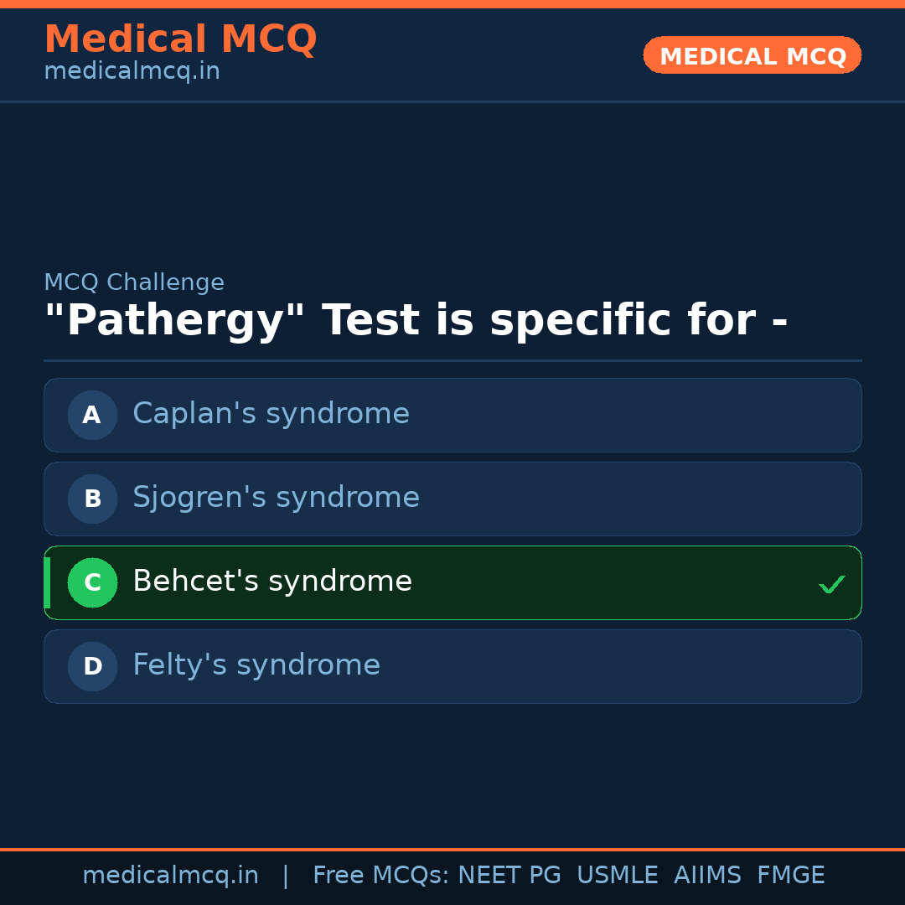Screen dimensions: 905x905
Task: Click the letter B circle badge
Action: (x=92, y=499)
